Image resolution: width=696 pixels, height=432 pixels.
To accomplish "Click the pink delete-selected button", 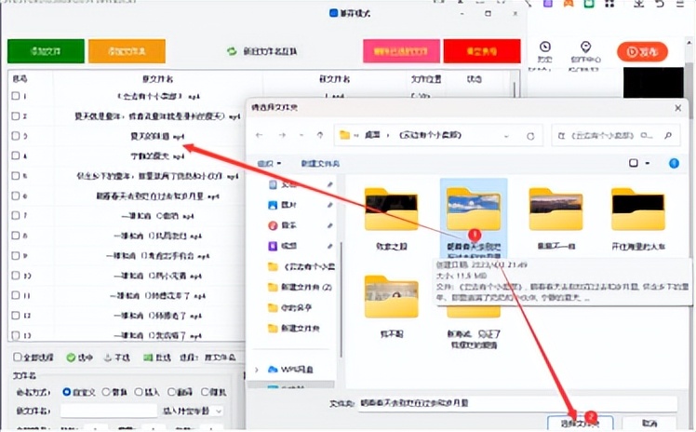I will [x=401, y=51].
